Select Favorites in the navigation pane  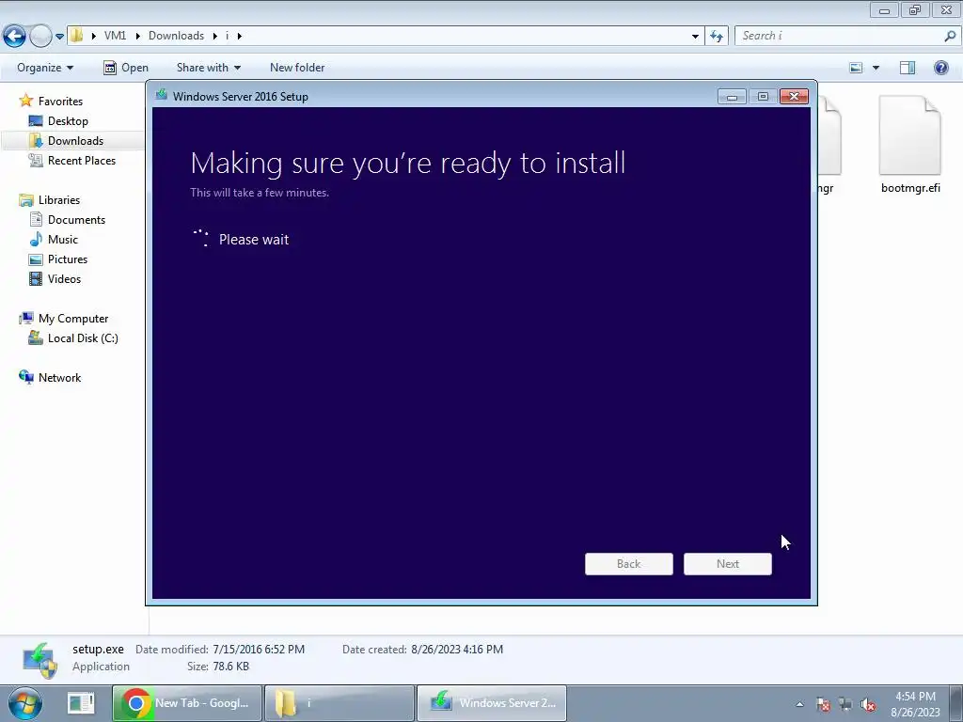(x=60, y=102)
